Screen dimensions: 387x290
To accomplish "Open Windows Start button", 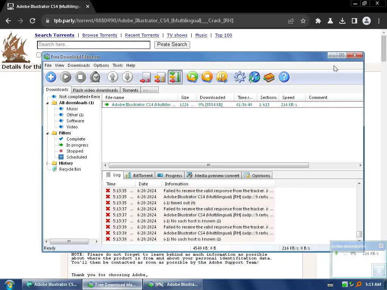I will (x=9, y=285).
